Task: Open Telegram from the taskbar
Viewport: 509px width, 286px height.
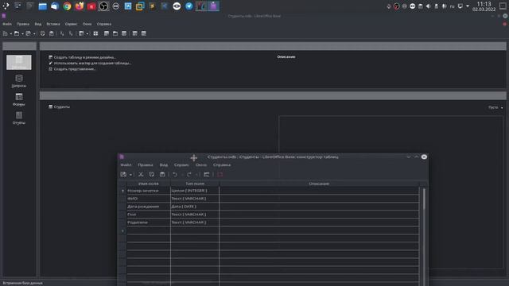Action: 189,6
